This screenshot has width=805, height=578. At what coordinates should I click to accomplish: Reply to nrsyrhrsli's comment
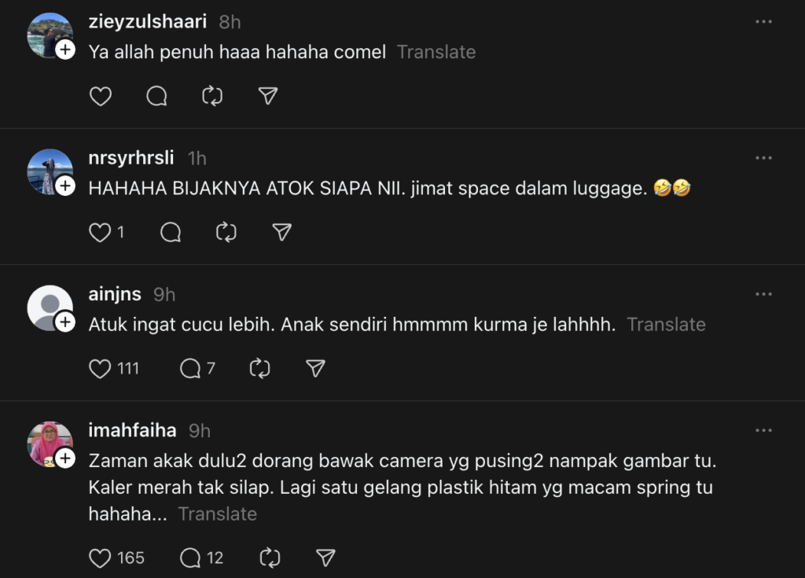[171, 232]
